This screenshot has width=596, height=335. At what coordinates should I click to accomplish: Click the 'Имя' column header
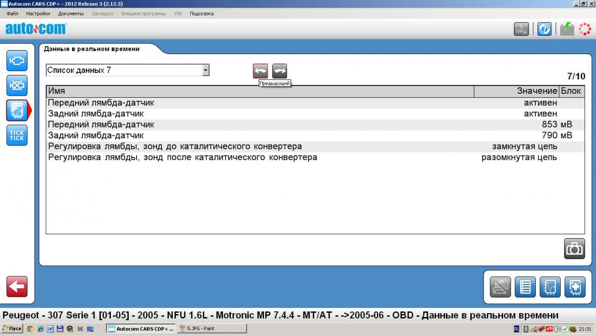[260, 91]
